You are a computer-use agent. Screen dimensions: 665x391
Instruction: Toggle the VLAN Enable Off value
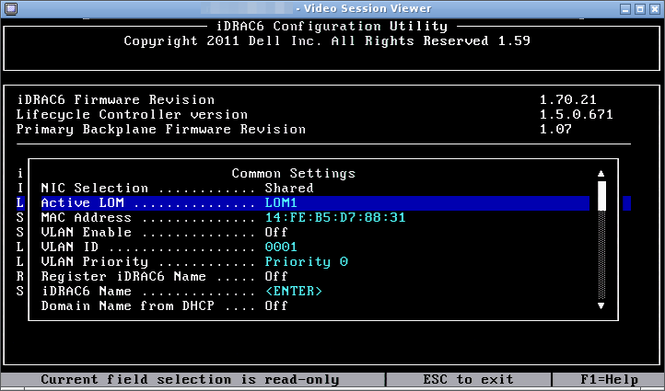pos(276,232)
